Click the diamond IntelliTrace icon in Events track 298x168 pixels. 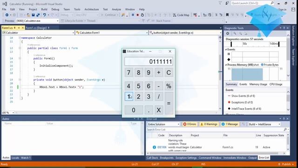point(229,59)
